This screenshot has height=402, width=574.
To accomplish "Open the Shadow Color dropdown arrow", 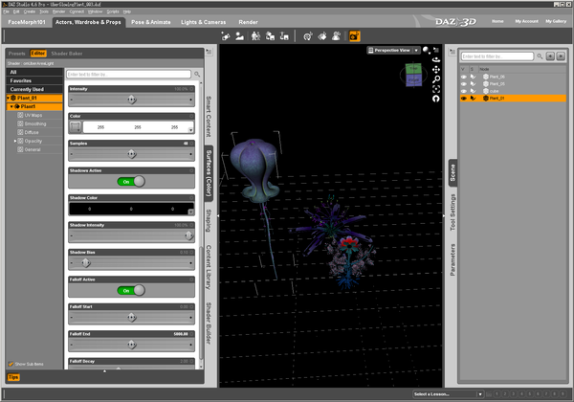I will (190, 212).
